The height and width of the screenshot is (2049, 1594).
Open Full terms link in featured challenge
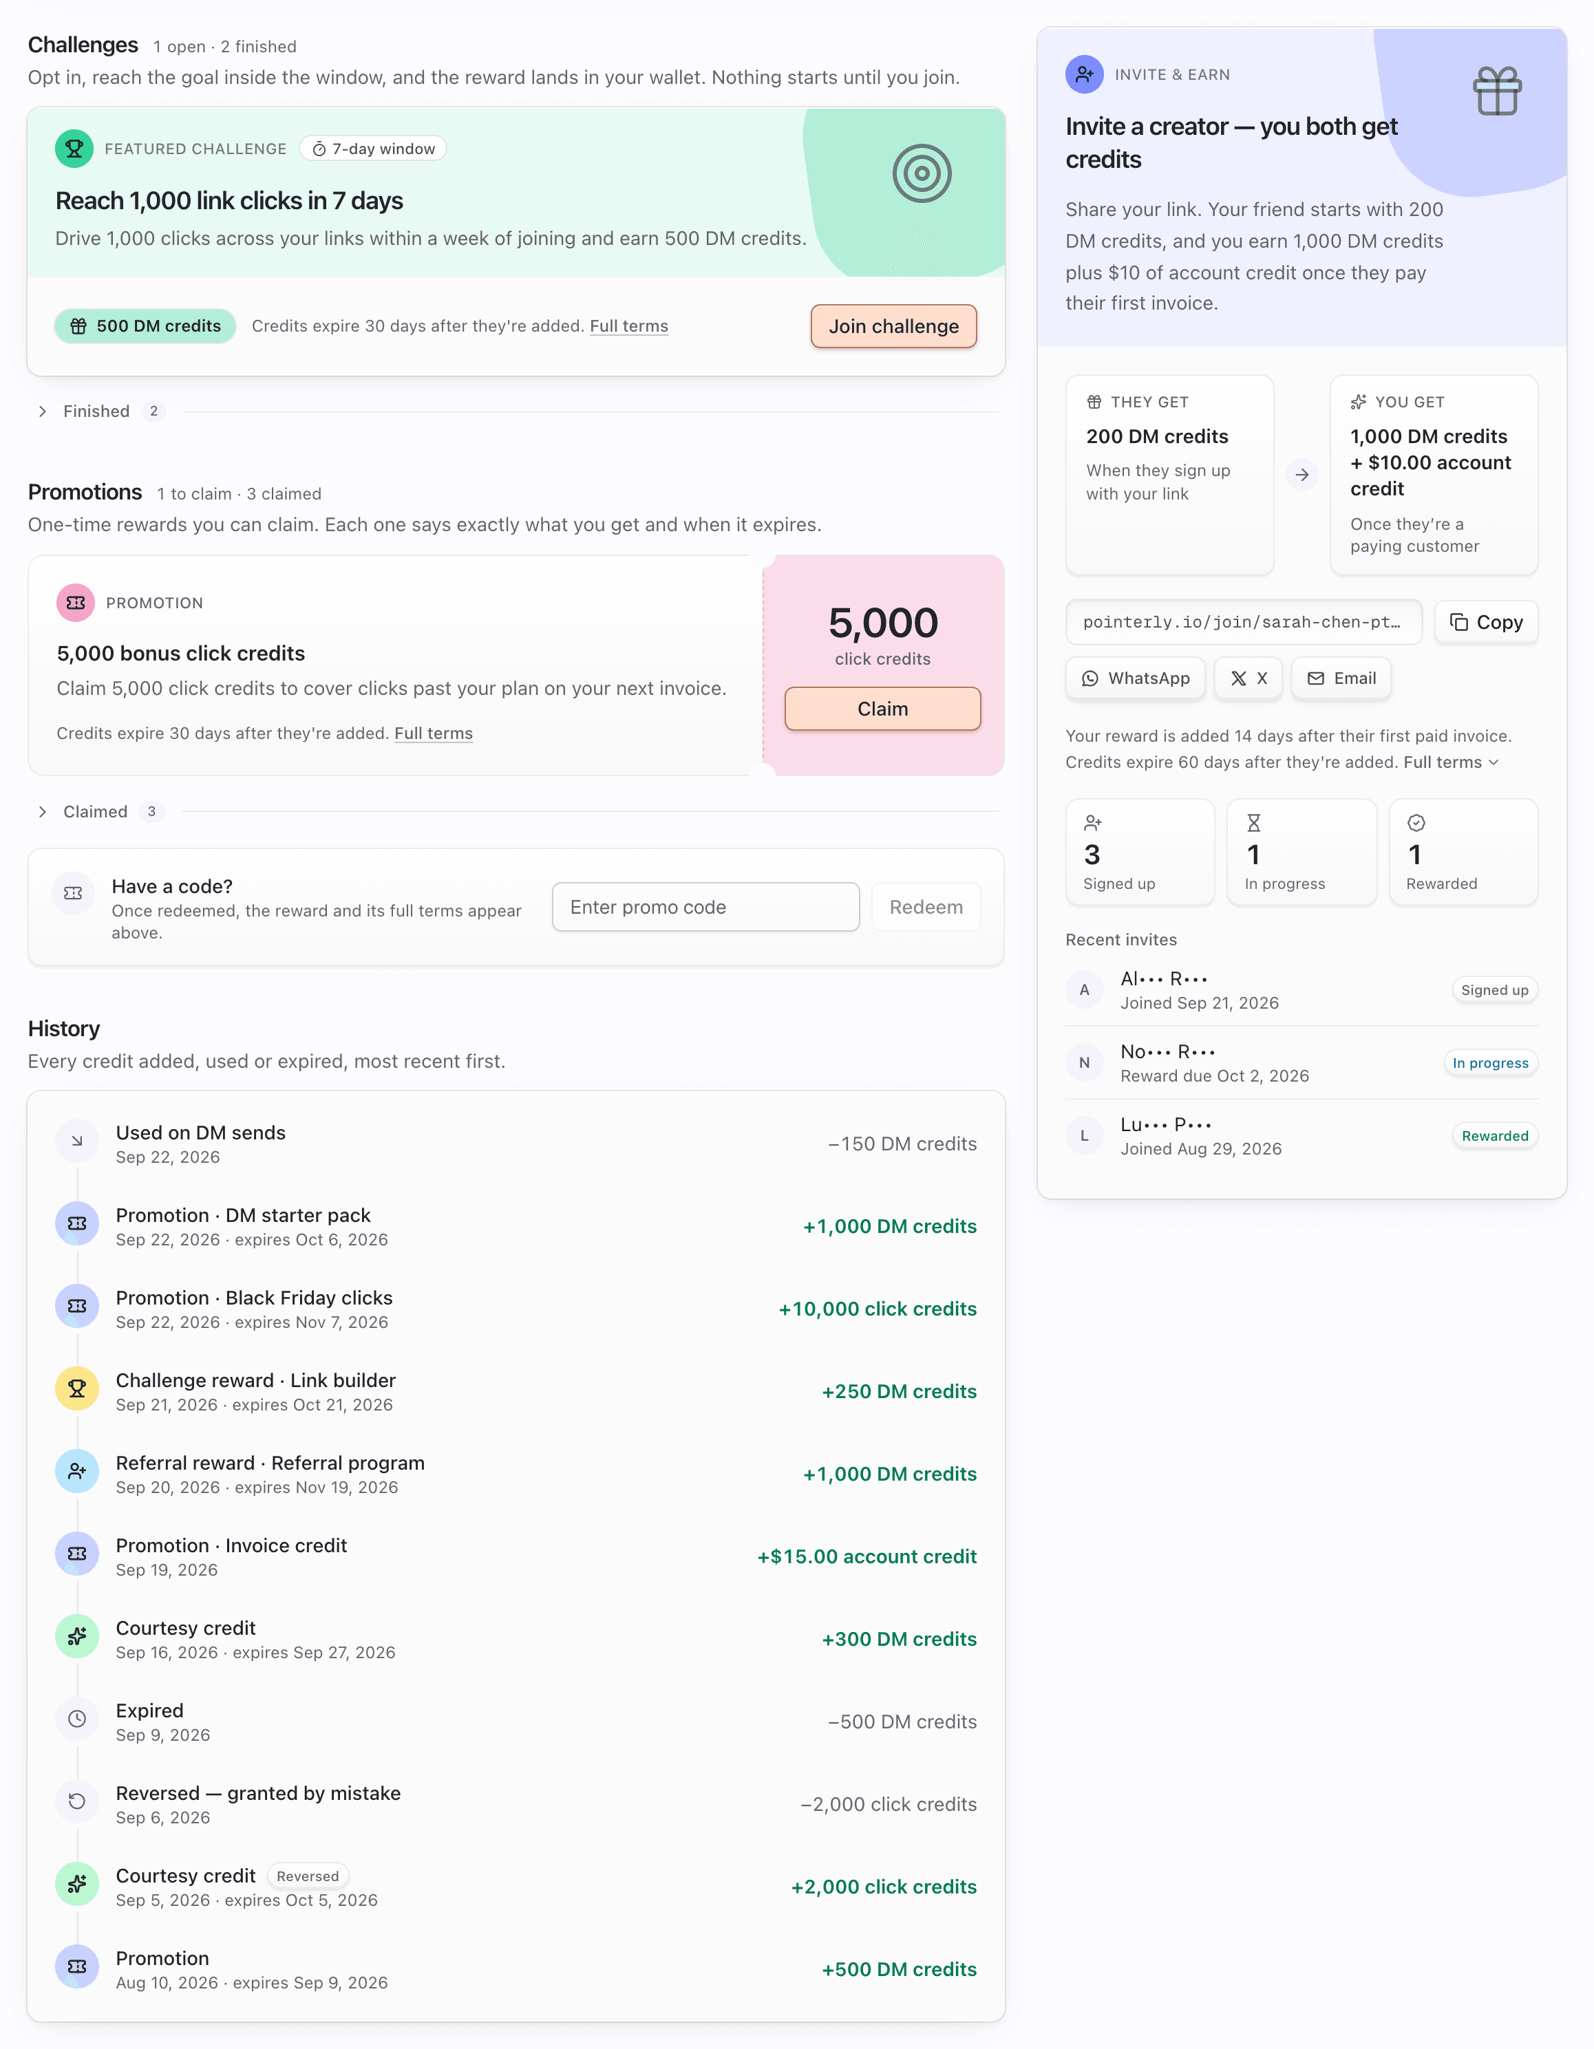pyautogui.click(x=628, y=327)
